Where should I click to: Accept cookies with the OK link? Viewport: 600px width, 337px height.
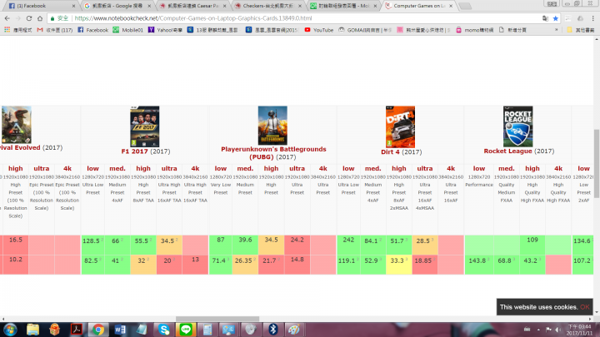584,307
